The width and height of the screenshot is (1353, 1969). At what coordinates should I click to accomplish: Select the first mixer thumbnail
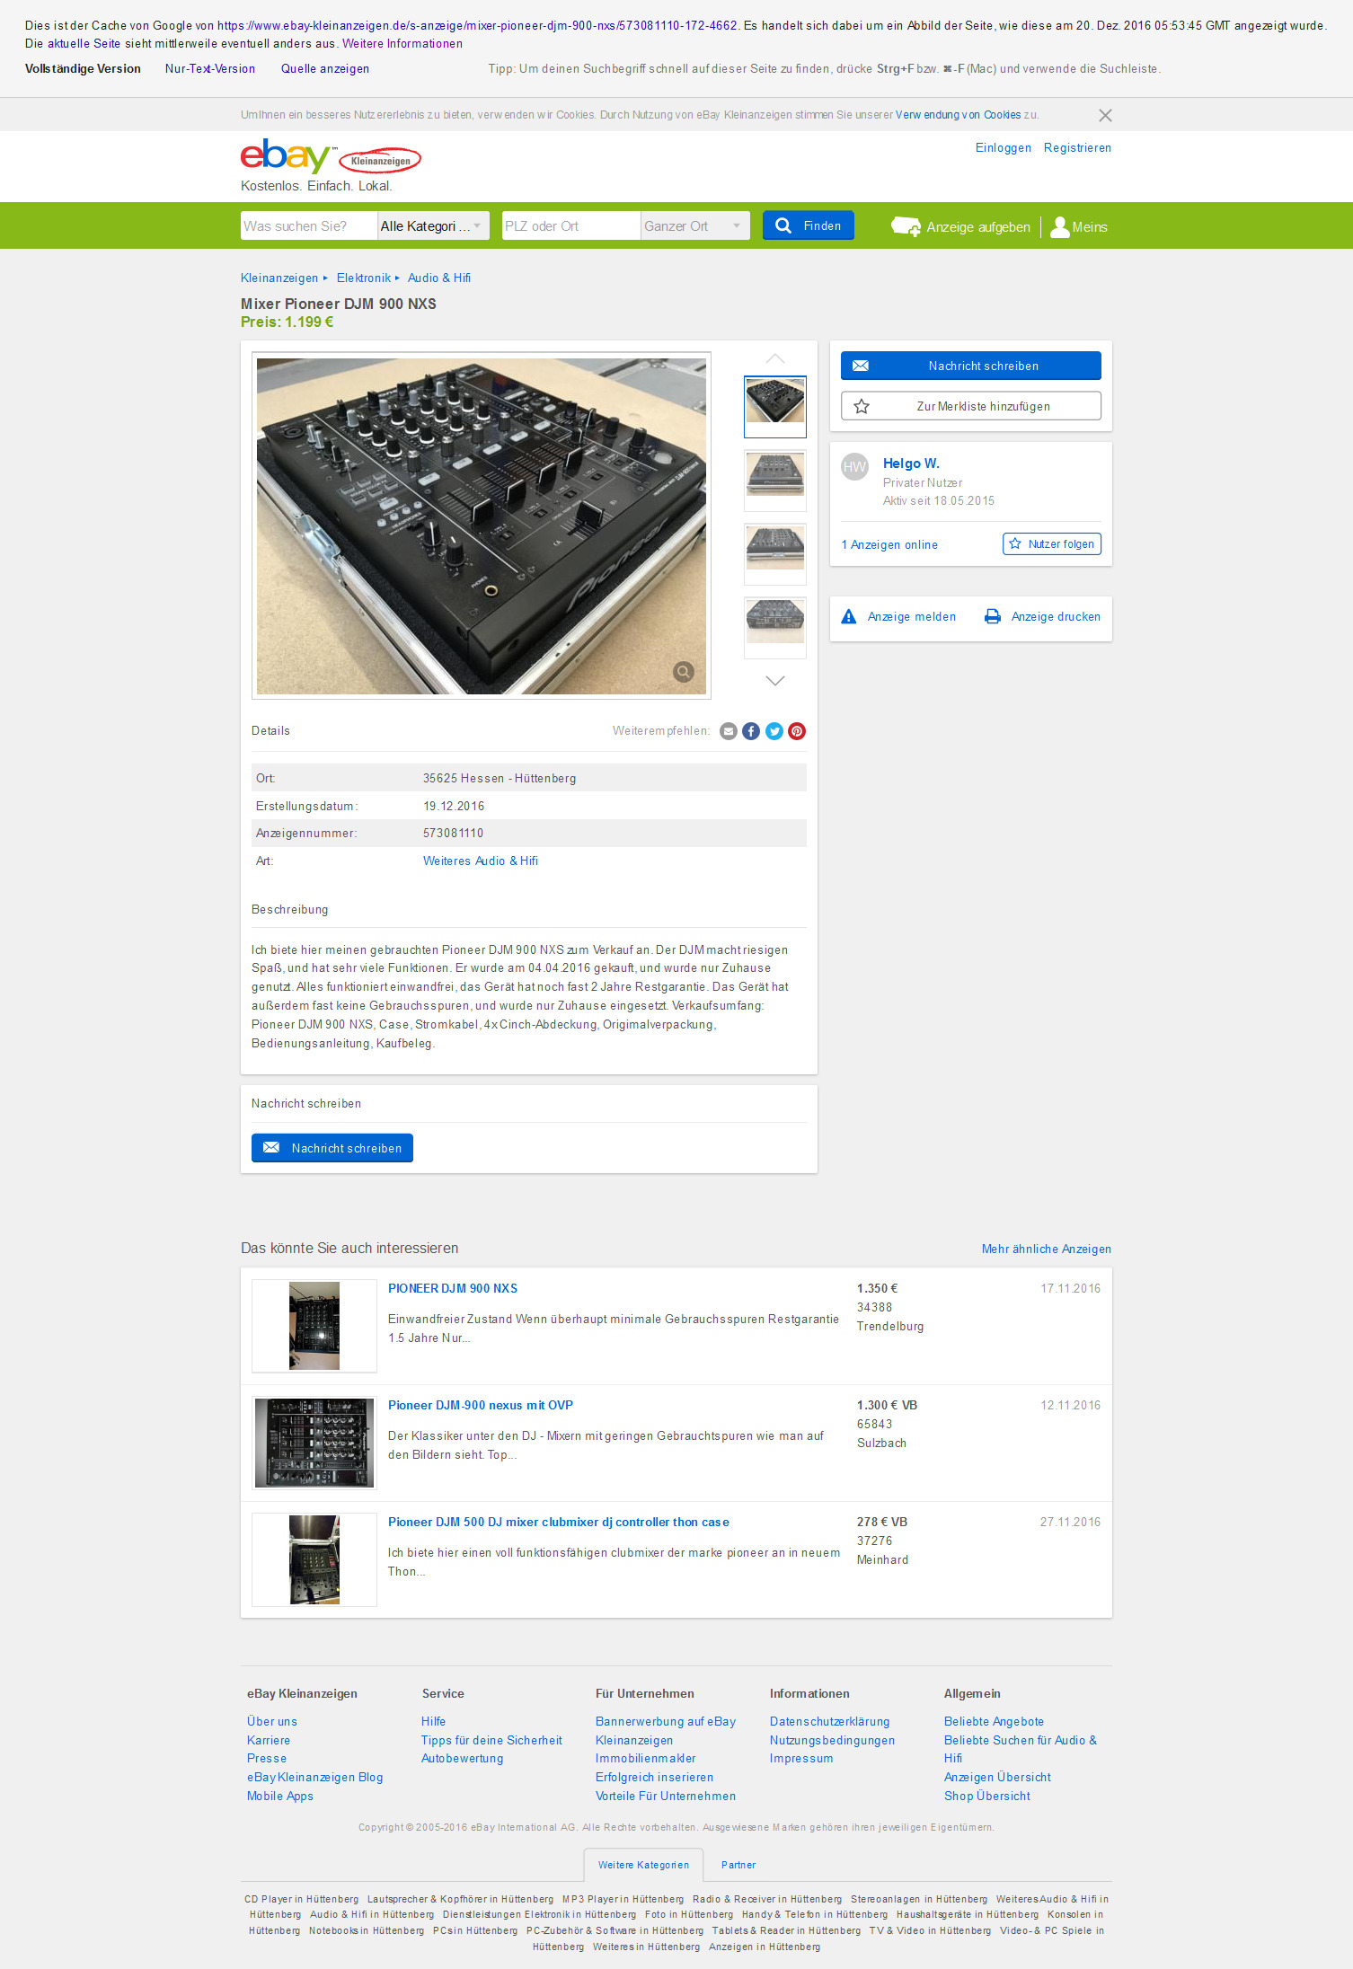tap(775, 406)
